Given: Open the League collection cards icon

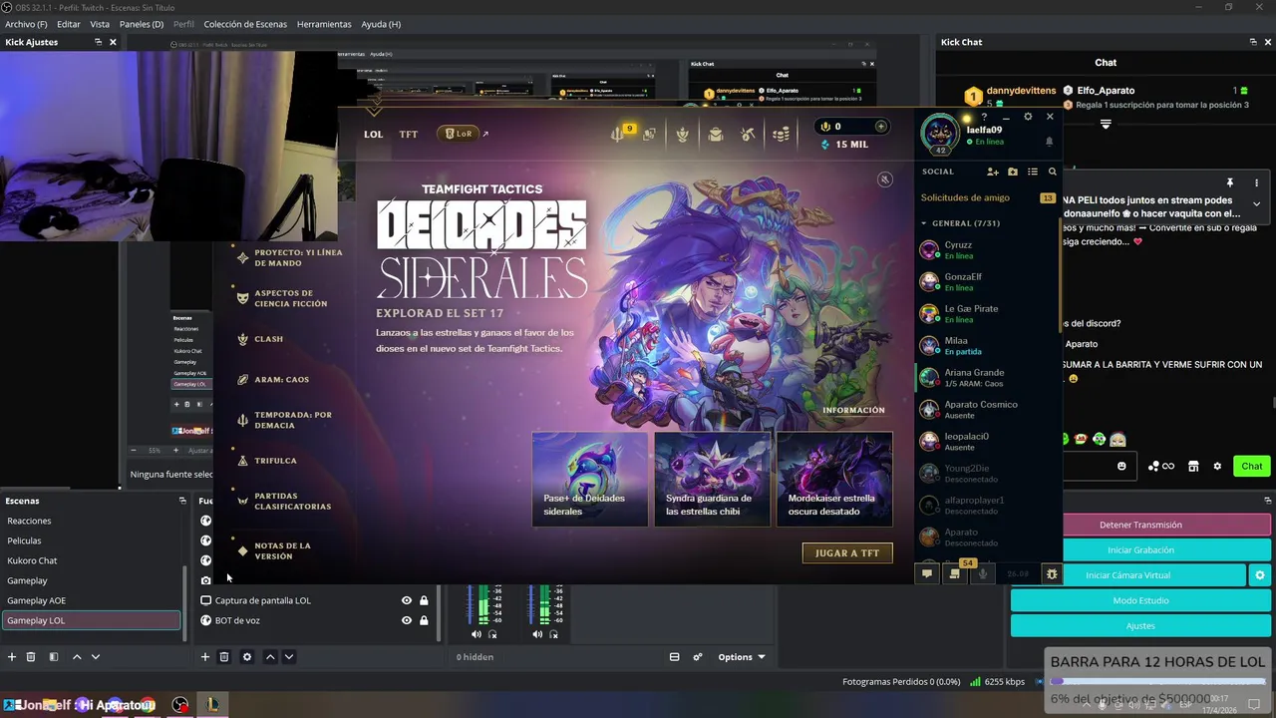Looking at the screenshot, I should coord(649,134).
